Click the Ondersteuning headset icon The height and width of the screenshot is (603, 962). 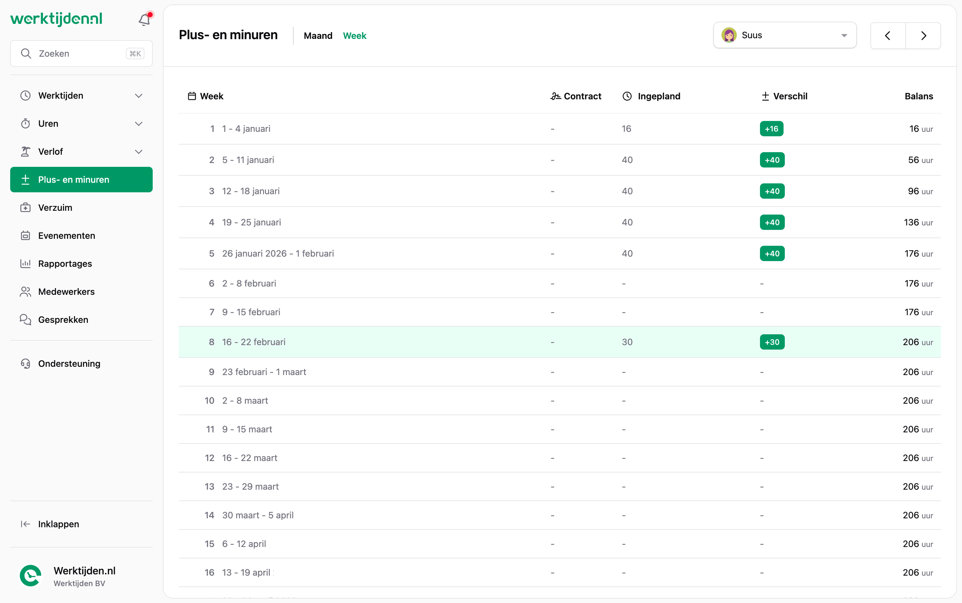25,363
